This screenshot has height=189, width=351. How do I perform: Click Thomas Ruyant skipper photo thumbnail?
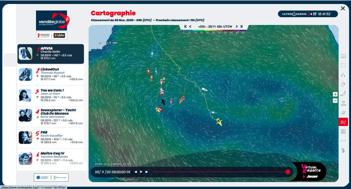click(x=25, y=74)
